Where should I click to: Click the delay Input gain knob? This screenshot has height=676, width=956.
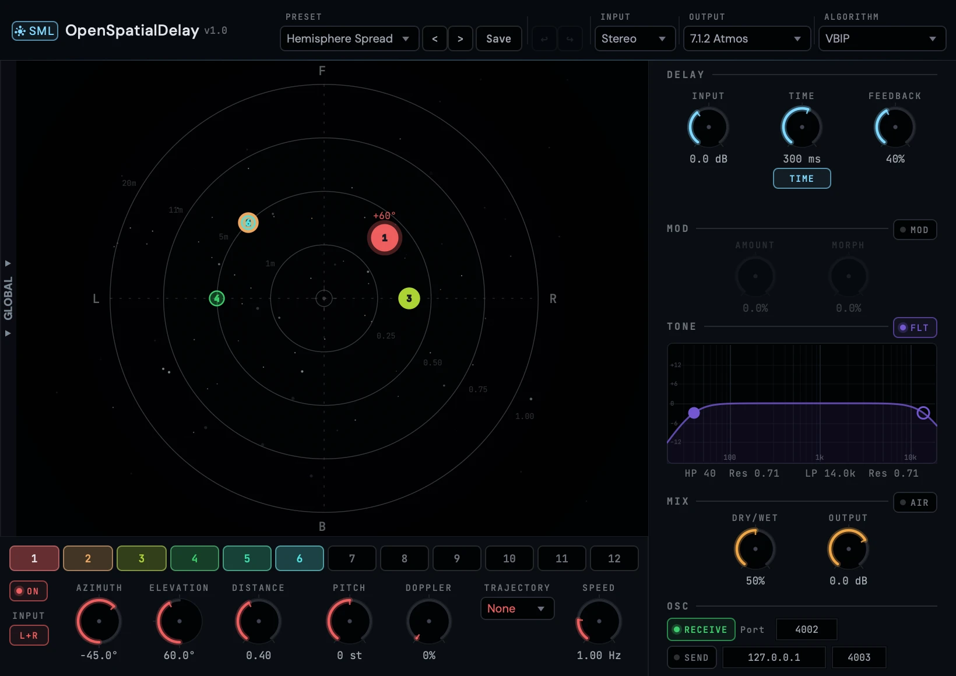point(709,127)
